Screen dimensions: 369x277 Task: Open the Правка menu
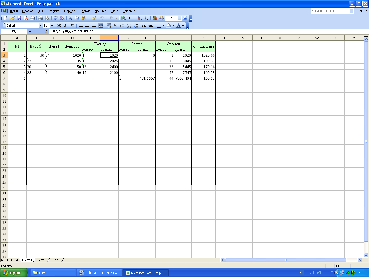[x=28, y=11]
